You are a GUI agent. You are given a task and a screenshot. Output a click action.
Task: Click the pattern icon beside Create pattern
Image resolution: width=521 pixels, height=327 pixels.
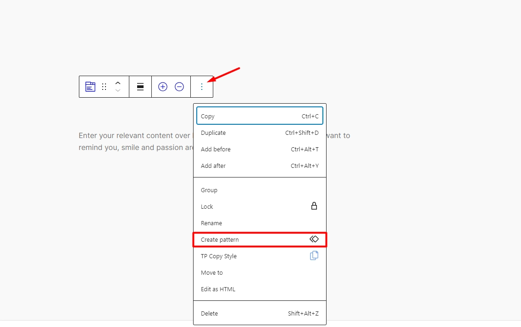[x=314, y=239]
